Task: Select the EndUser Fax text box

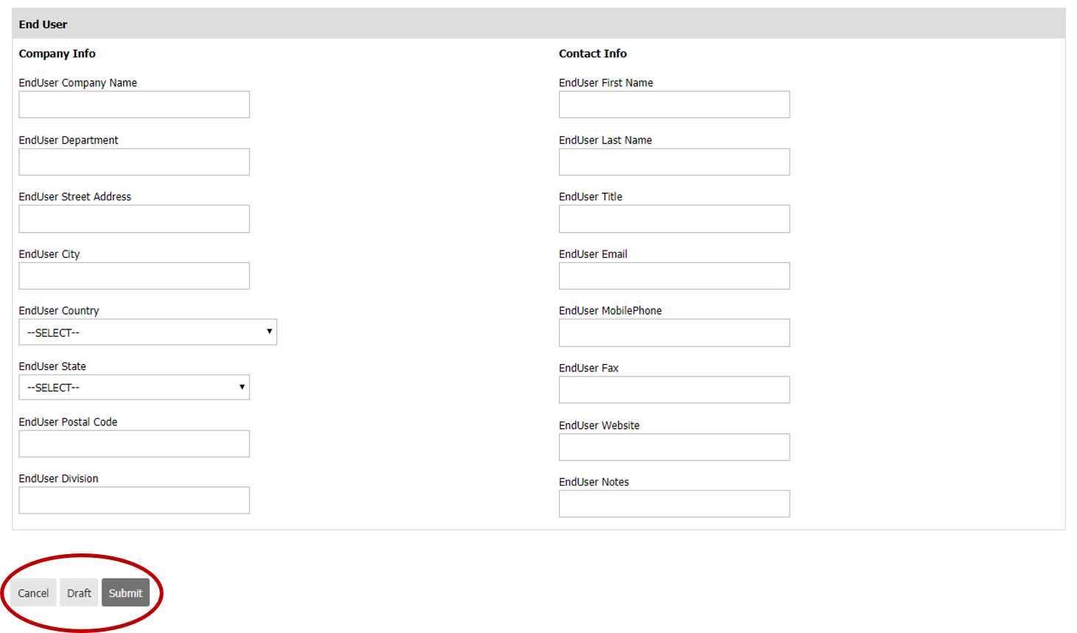Action: [674, 390]
